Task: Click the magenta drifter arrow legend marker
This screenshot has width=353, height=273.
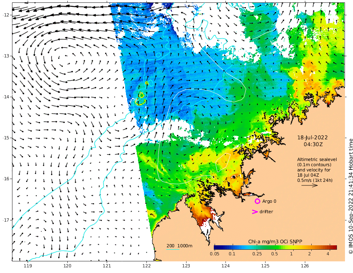Action: (x=255, y=212)
